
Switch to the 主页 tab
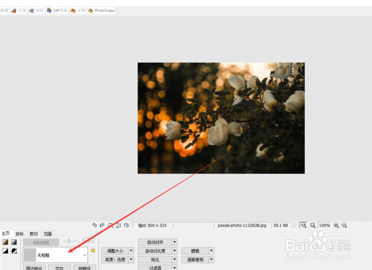(x=6, y=234)
